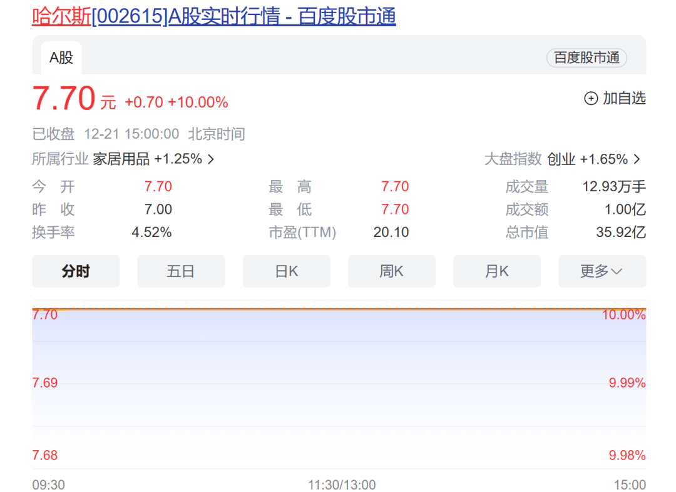Click the 今开 value 7.70
The width and height of the screenshot is (676, 492).
tap(158, 186)
